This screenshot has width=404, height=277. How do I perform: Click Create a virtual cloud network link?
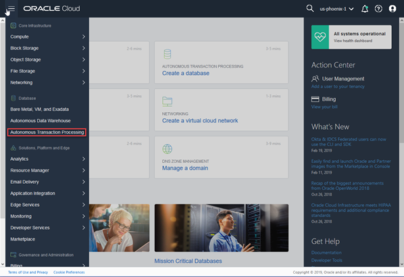pyautogui.click(x=200, y=120)
